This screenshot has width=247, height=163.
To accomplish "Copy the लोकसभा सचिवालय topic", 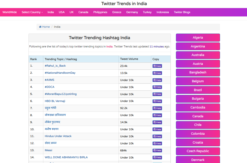I will (x=157, y=115).
